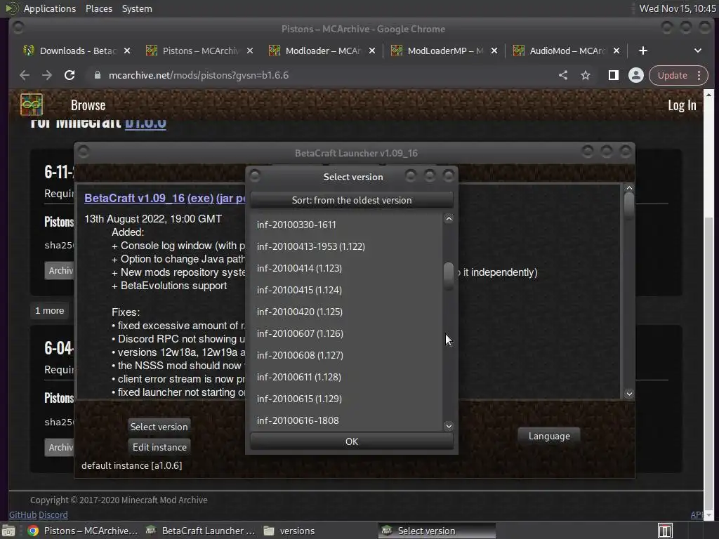Click the b1.6.6 Minecraft version link
719x539 pixels.
(145, 124)
